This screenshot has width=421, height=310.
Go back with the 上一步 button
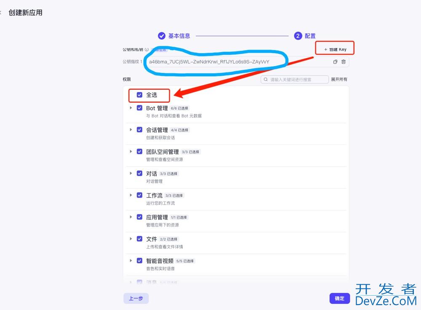pos(136,299)
